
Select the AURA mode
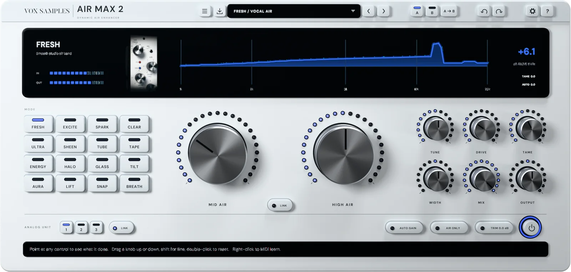pyautogui.click(x=38, y=183)
